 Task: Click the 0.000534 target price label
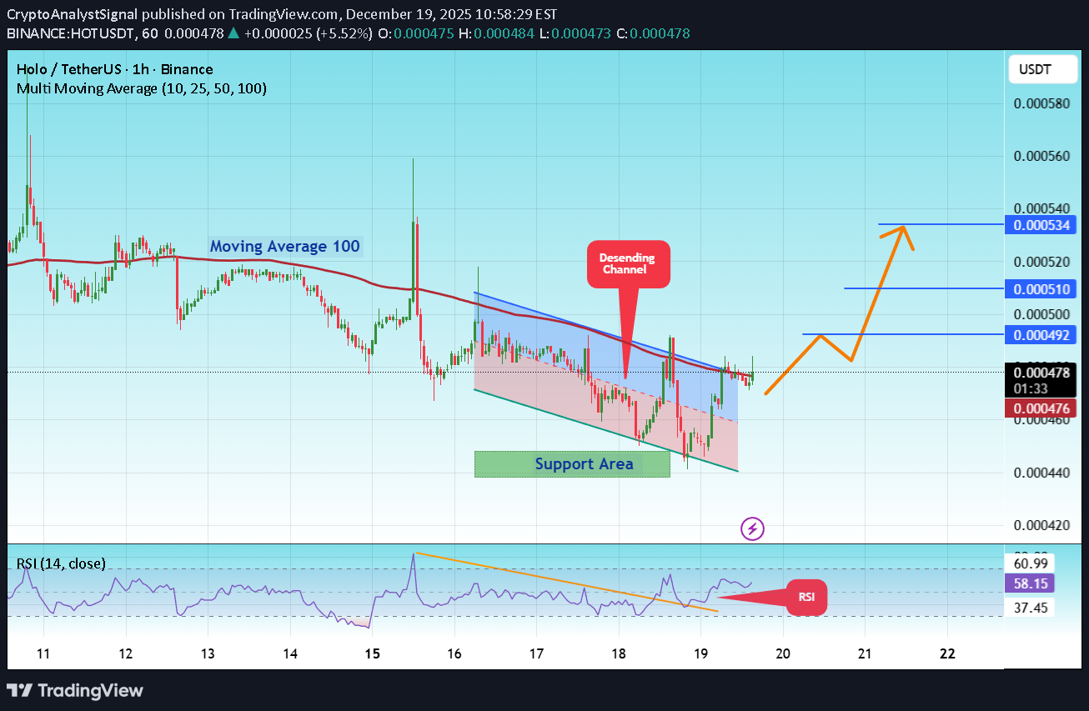[1041, 224]
